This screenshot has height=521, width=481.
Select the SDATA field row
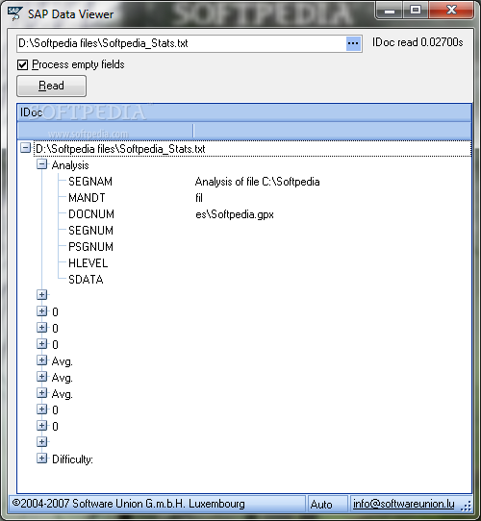(x=86, y=280)
